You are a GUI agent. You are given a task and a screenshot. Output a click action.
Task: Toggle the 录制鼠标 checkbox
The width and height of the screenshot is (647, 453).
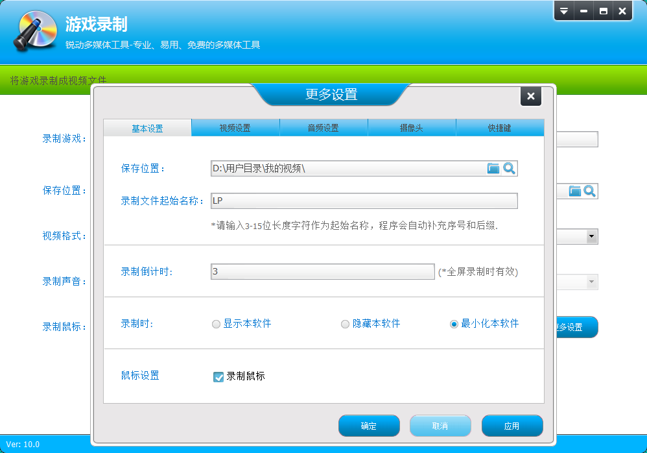[218, 376]
